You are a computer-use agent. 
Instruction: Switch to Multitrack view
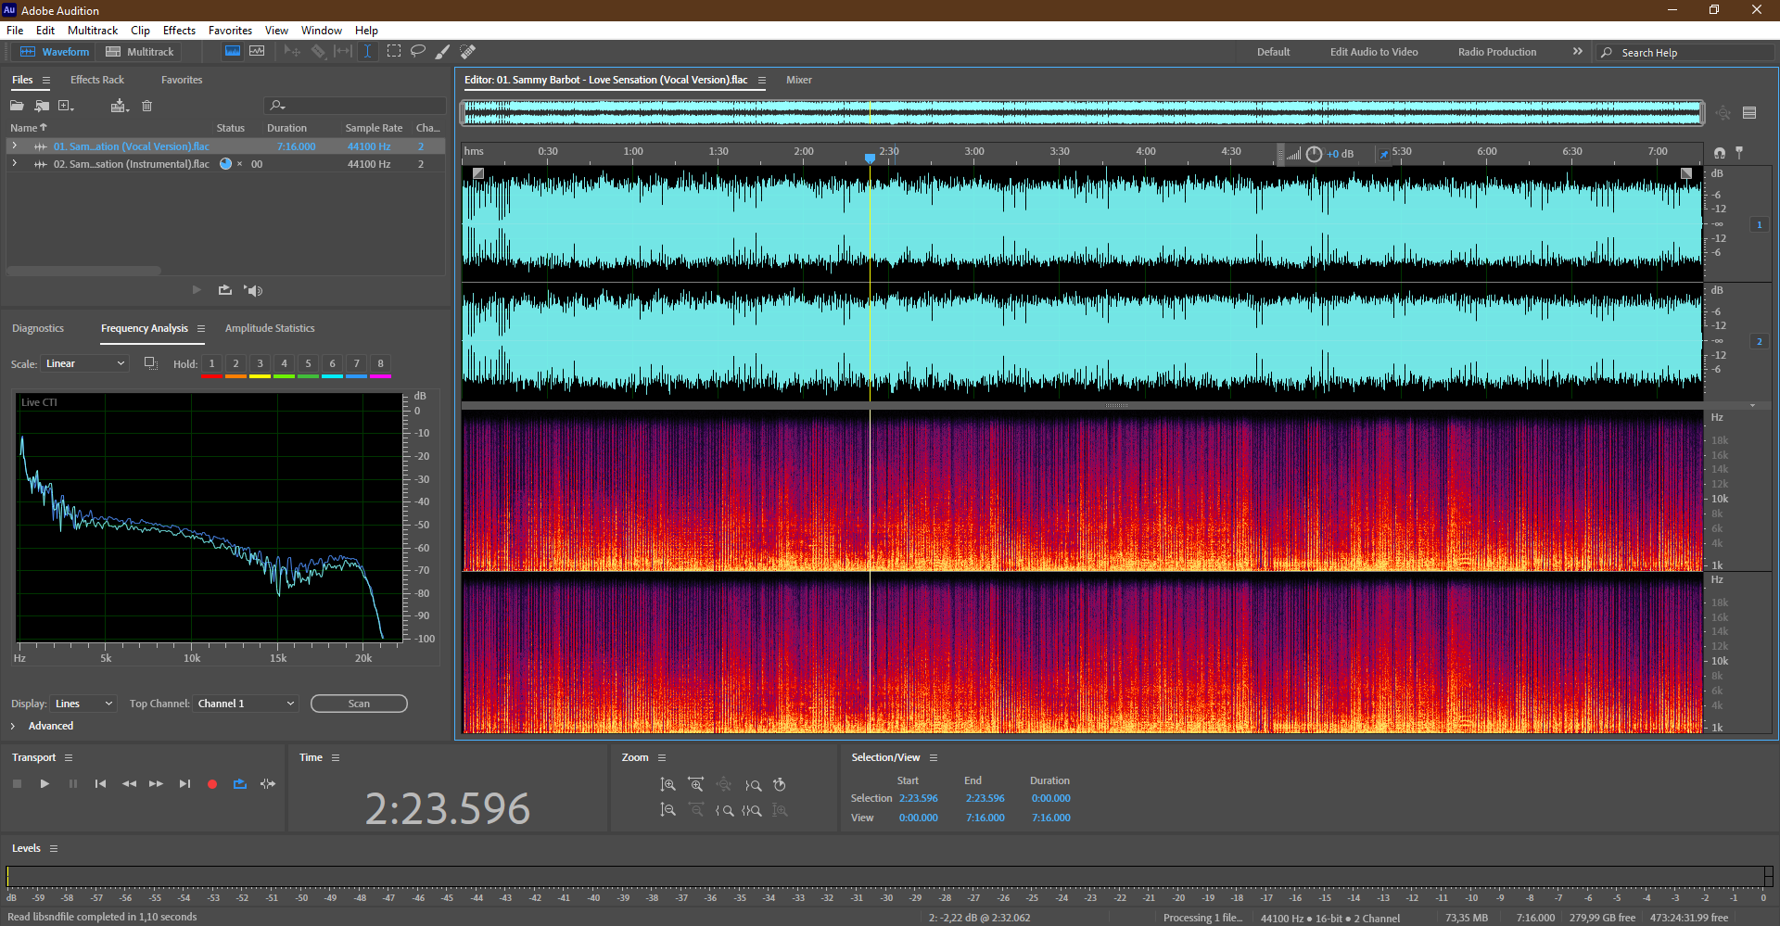pyautogui.click(x=139, y=52)
